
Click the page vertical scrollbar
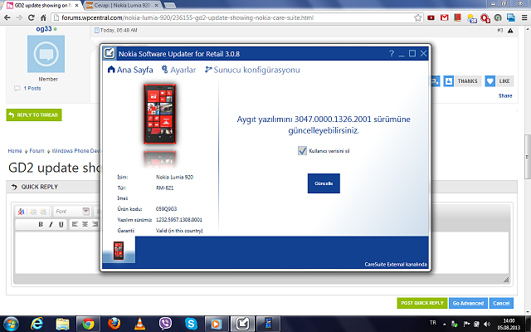click(x=528, y=157)
